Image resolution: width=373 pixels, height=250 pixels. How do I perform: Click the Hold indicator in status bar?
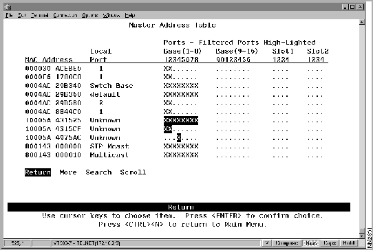point(349,243)
